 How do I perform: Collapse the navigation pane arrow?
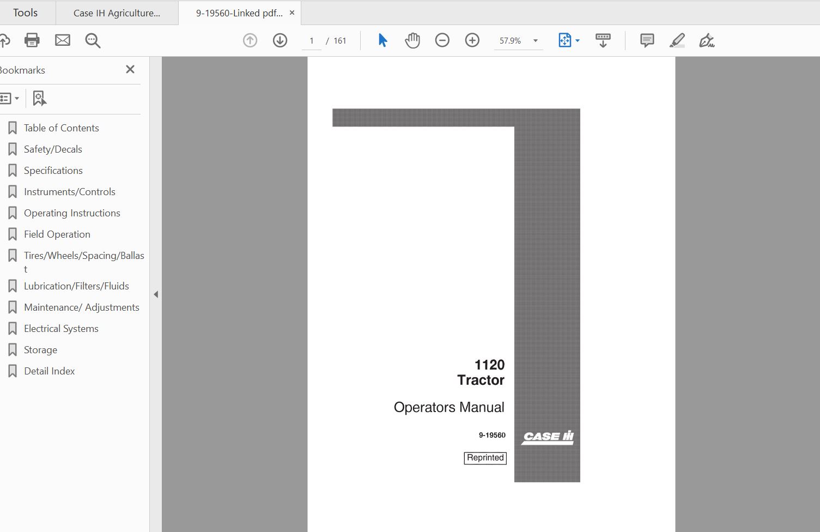pyautogui.click(x=156, y=294)
